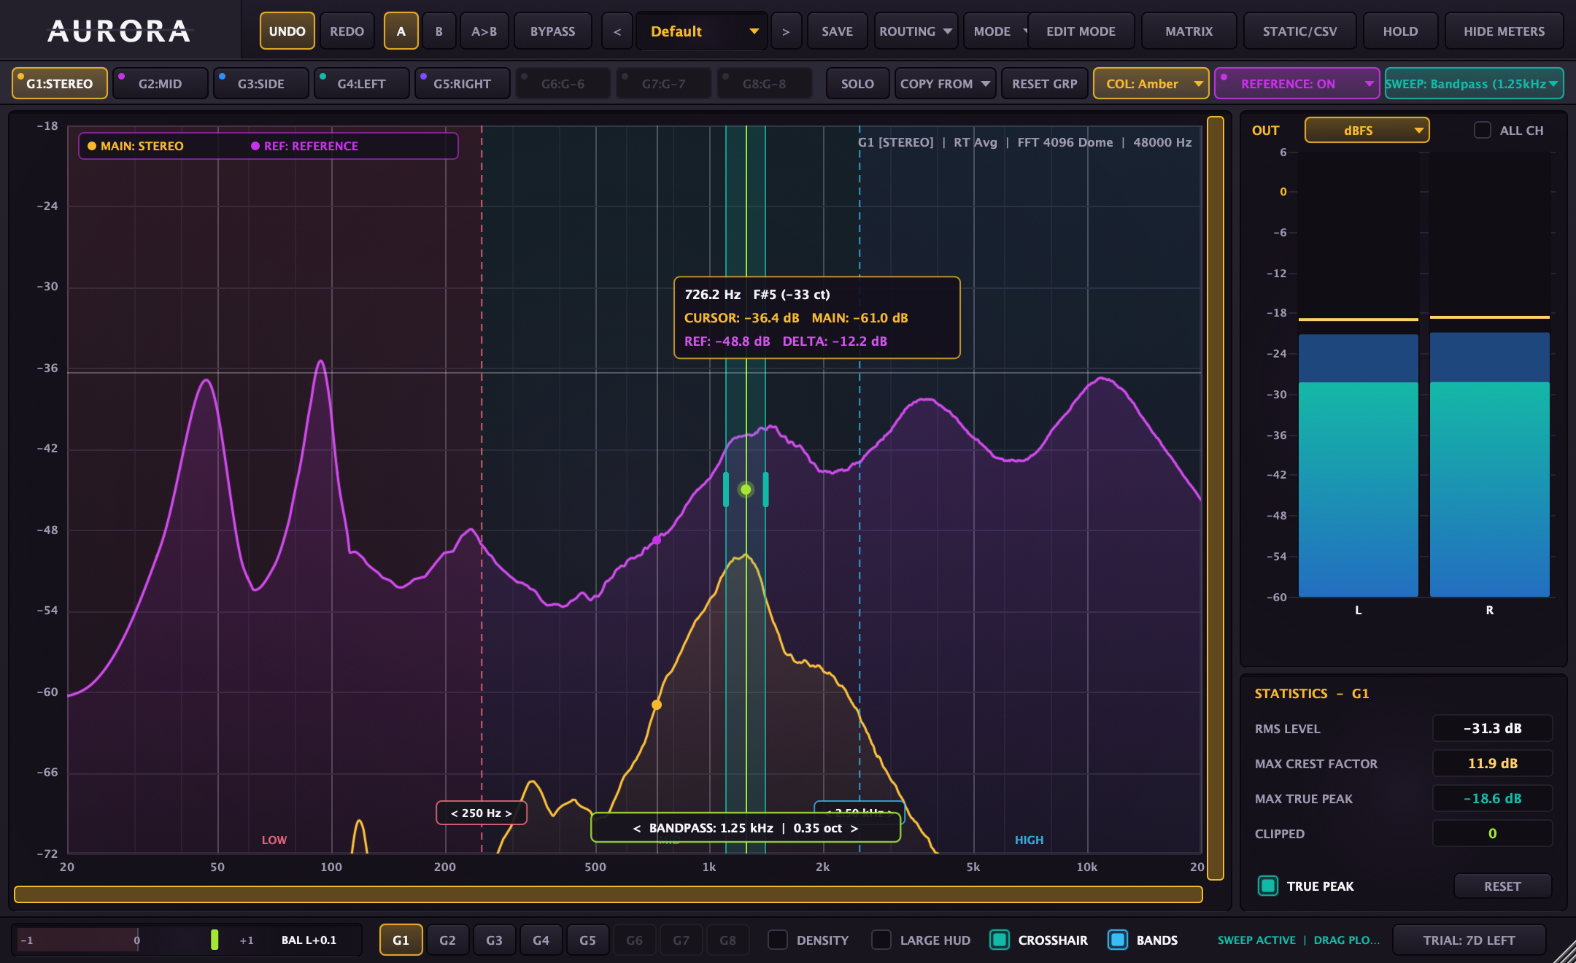Click MAIN: STEREO legend marker

pyautogui.click(x=92, y=146)
